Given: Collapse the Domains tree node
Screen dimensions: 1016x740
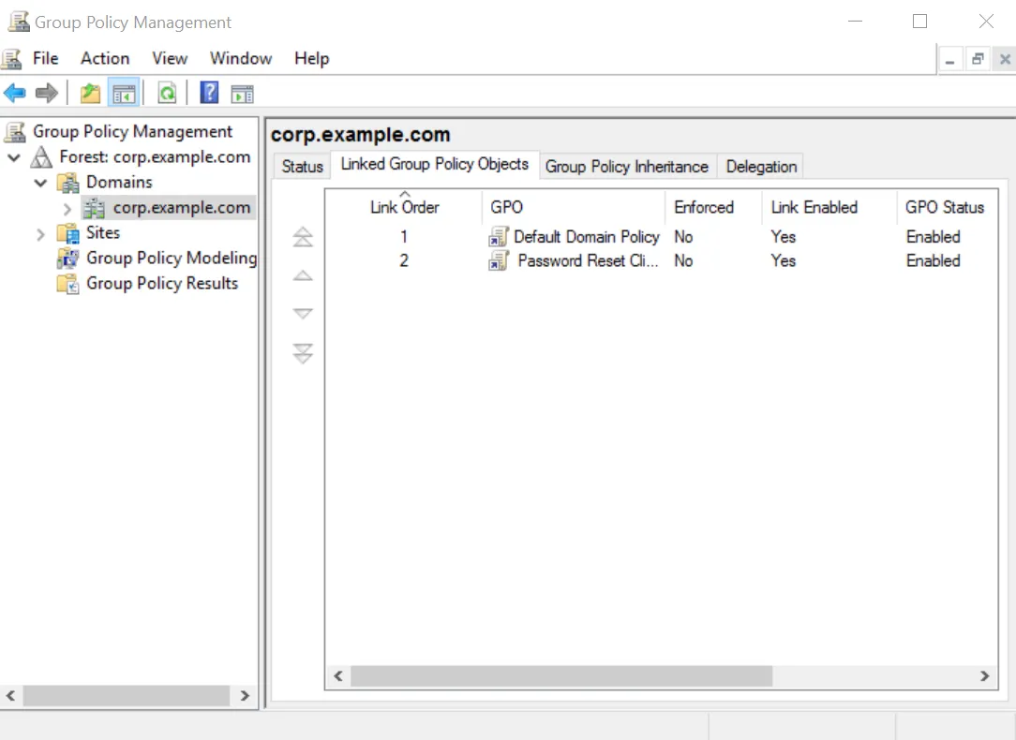Looking at the screenshot, I should pyautogui.click(x=40, y=183).
